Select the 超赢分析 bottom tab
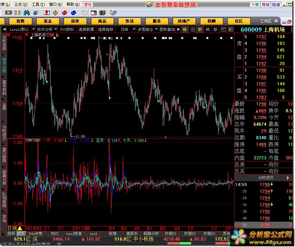This screenshot has height=247, width=295. coord(151,234)
